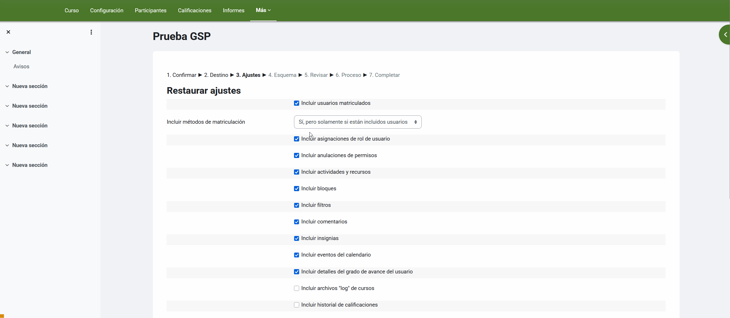730x318 pixels.
Task: Go to the Calificaciones tab
Action: tap(195, 11)
